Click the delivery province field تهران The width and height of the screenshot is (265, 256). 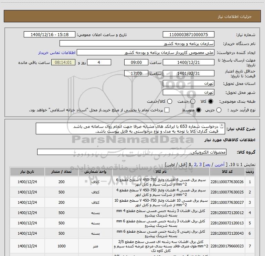tap(189, 84)
